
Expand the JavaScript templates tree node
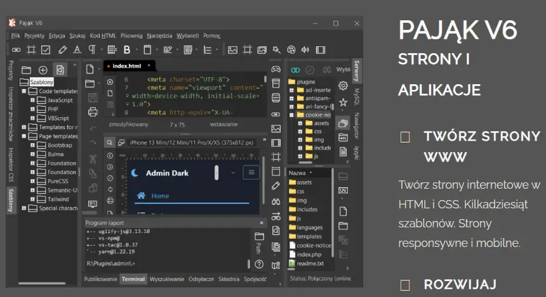[x=33, y=100]
